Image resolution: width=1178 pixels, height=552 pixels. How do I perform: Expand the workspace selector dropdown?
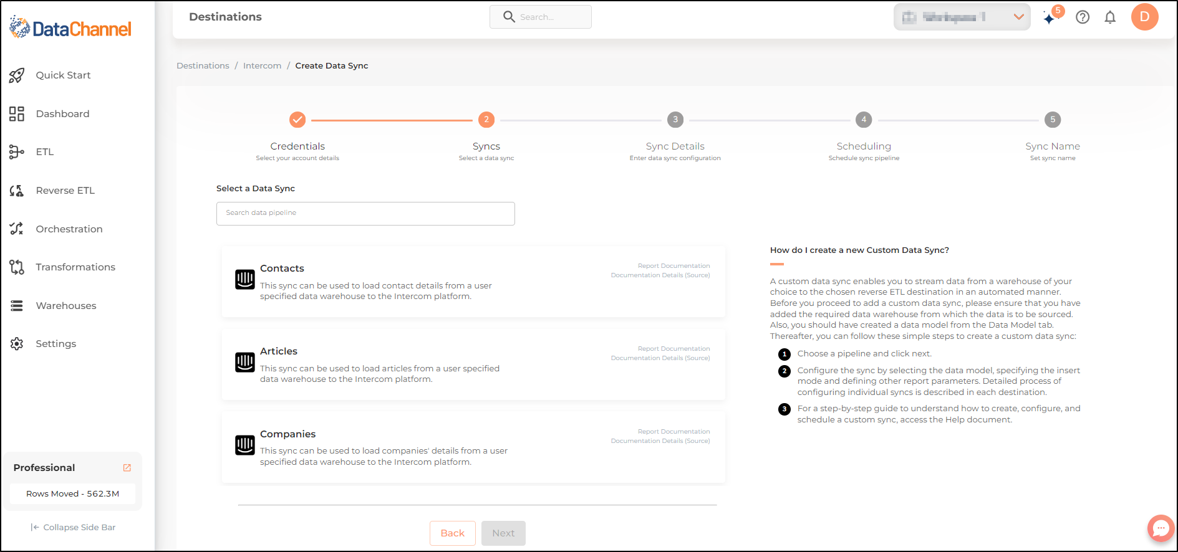[x=962, y=17]
